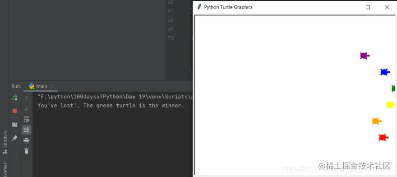Viewport: 397px width, 177px height.
Task: Toggle scroll to end of console output
Action: [x=26, y=130]
